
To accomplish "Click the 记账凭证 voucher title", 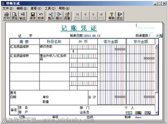I will [79, 28].
